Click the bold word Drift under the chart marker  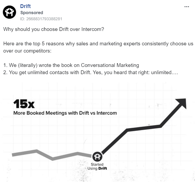click(x=103, y=169)
